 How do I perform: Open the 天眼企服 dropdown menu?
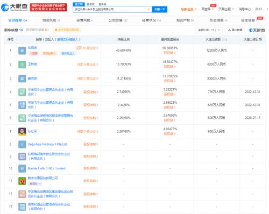pos(226,9)
